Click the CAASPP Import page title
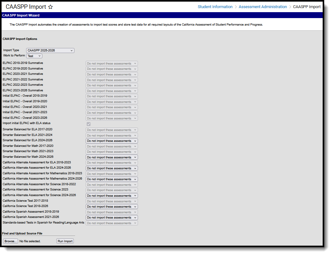 pyautogui.click(x=26, y=7)
